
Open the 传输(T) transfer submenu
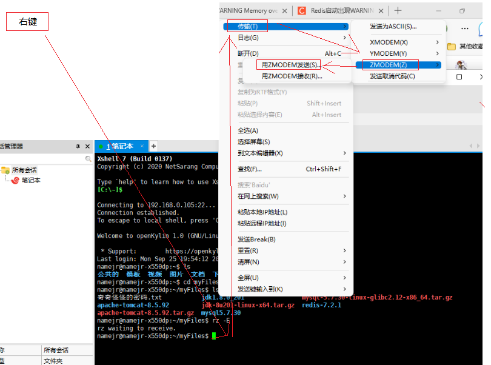[286, 27]
